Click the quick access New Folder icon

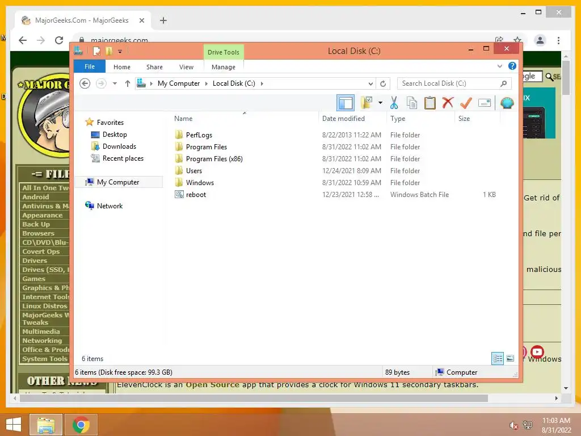[109, 51]
